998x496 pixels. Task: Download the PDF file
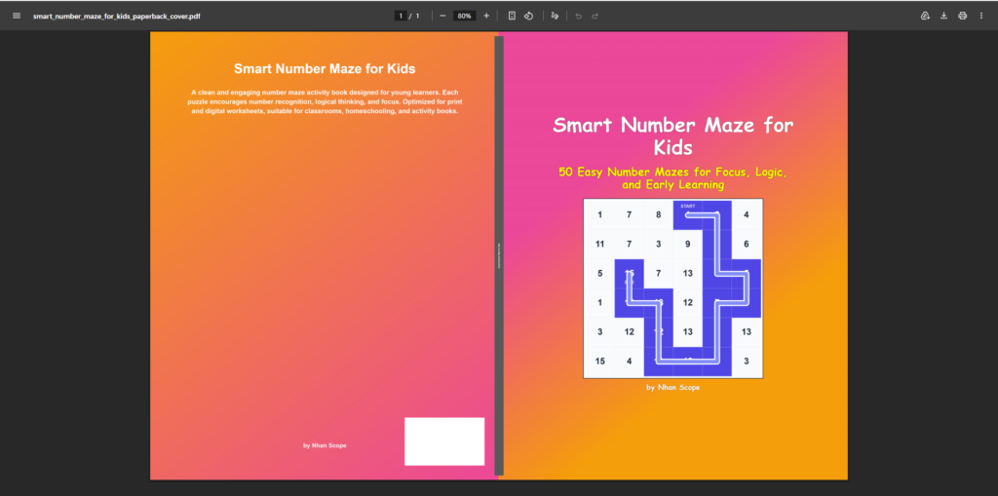point(943,16)
